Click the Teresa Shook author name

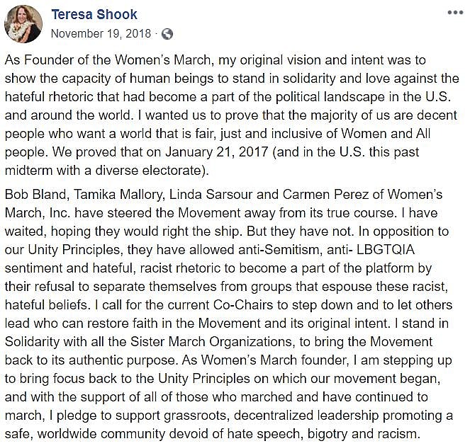(x=94, y=14)
